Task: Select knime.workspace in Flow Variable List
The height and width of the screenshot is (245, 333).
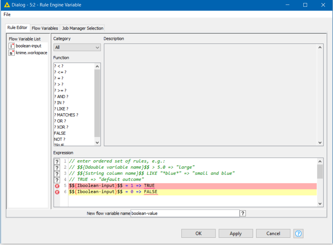Action: [x=31, y=53]
